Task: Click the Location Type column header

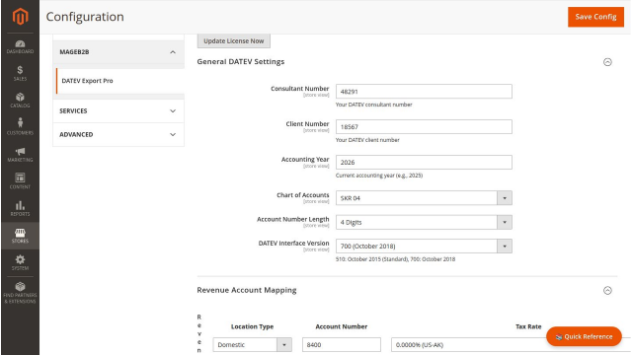Action: click(x=253, y=326)
